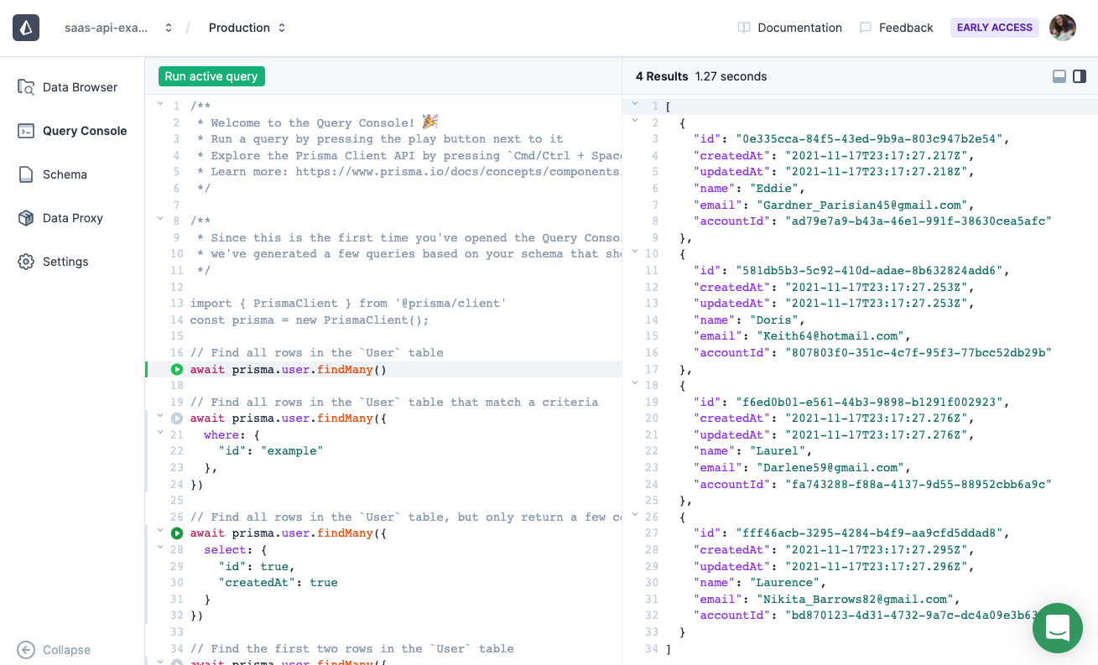
Task: Collapse the Doris user object in results
Action: [x=635, y=252]
